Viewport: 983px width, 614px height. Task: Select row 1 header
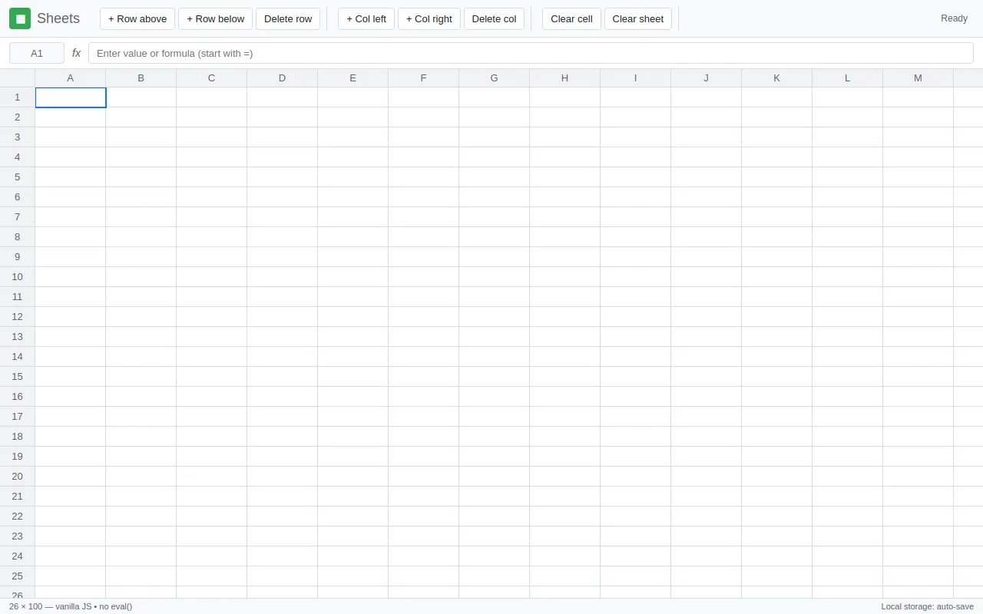(x=18, y=97)
